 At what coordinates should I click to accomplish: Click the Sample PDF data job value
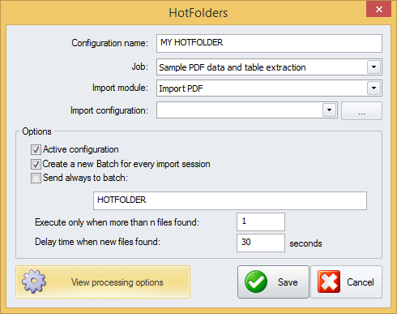pyautogui.click(x=233, y=67)
